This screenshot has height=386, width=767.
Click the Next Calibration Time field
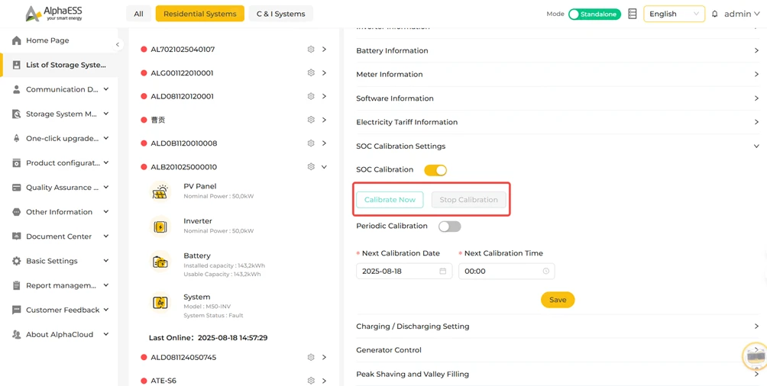(506, 271)
